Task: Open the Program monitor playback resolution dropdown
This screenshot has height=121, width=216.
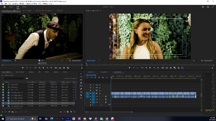Action: (x=196, y=60)
